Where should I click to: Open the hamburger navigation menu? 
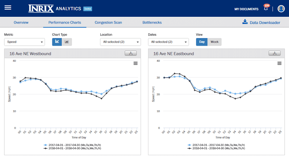pyautogui.click(x=8, y=8)
